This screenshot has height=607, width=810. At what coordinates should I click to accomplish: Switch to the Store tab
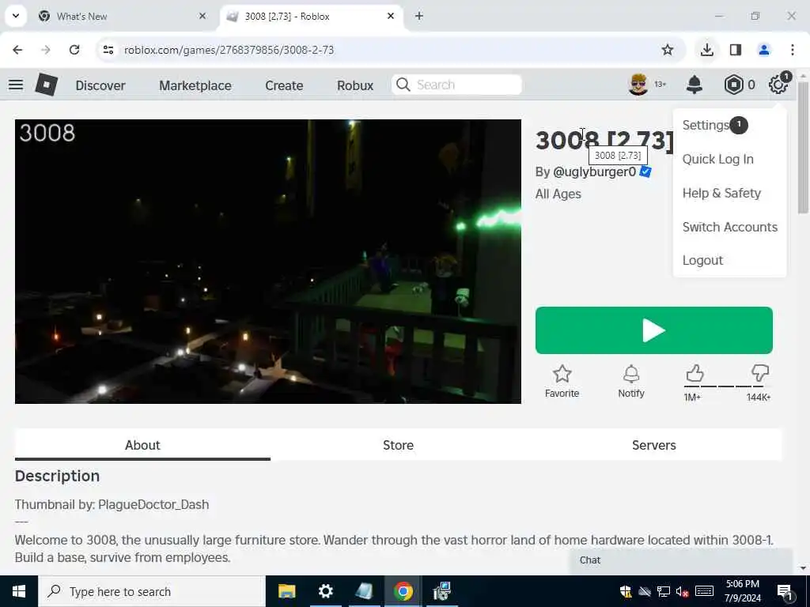click(x=399, y=445)
